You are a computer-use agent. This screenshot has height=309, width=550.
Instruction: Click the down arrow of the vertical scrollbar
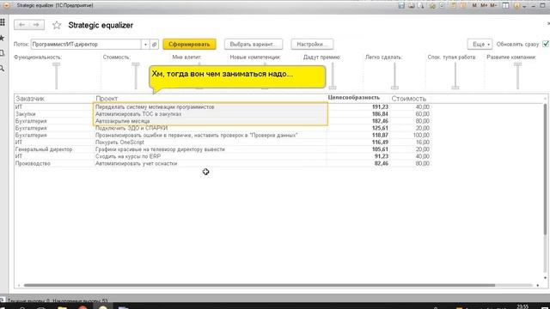click(x=545, y=278)
